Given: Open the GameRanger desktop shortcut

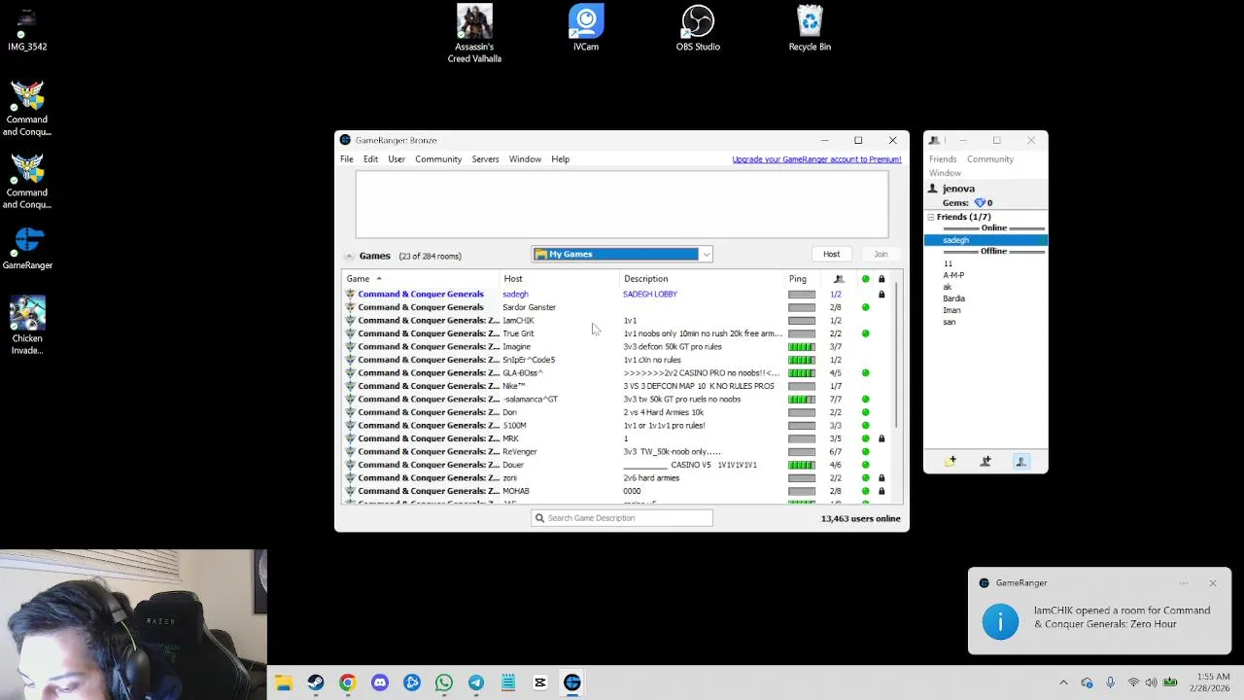Looking at the screenshot, I should [x=27, y=249].
